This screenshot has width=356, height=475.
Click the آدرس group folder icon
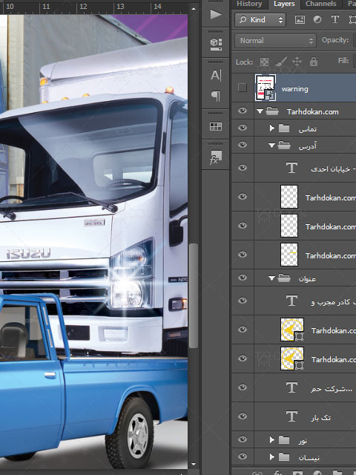coord(284,145)
